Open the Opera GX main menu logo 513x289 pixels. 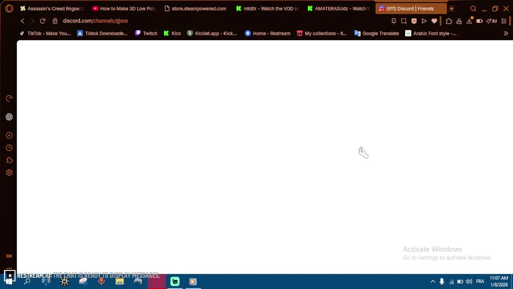[x=9, y=8]
